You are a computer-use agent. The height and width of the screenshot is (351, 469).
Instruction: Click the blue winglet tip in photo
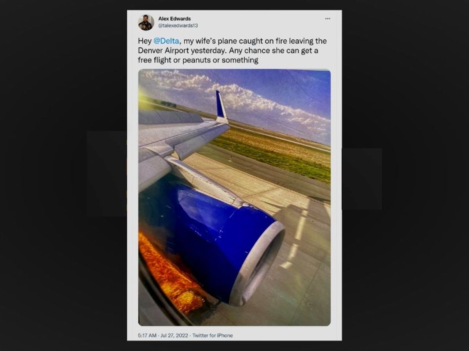221,107
